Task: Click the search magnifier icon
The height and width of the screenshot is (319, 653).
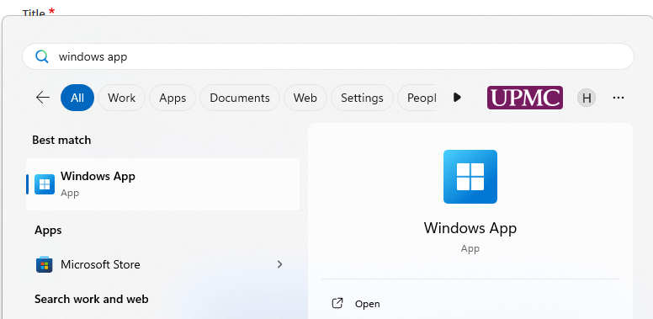Action: (x=41, y=56)
